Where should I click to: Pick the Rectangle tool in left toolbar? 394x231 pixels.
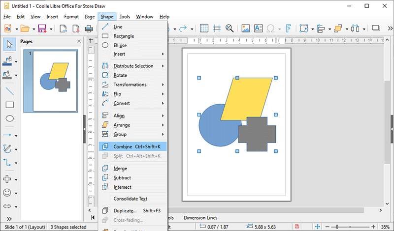point(9,105)
